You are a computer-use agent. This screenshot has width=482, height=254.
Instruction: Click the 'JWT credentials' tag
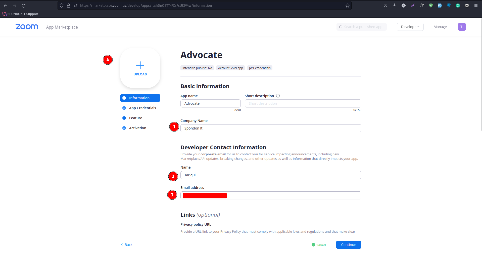coord(260,68)
